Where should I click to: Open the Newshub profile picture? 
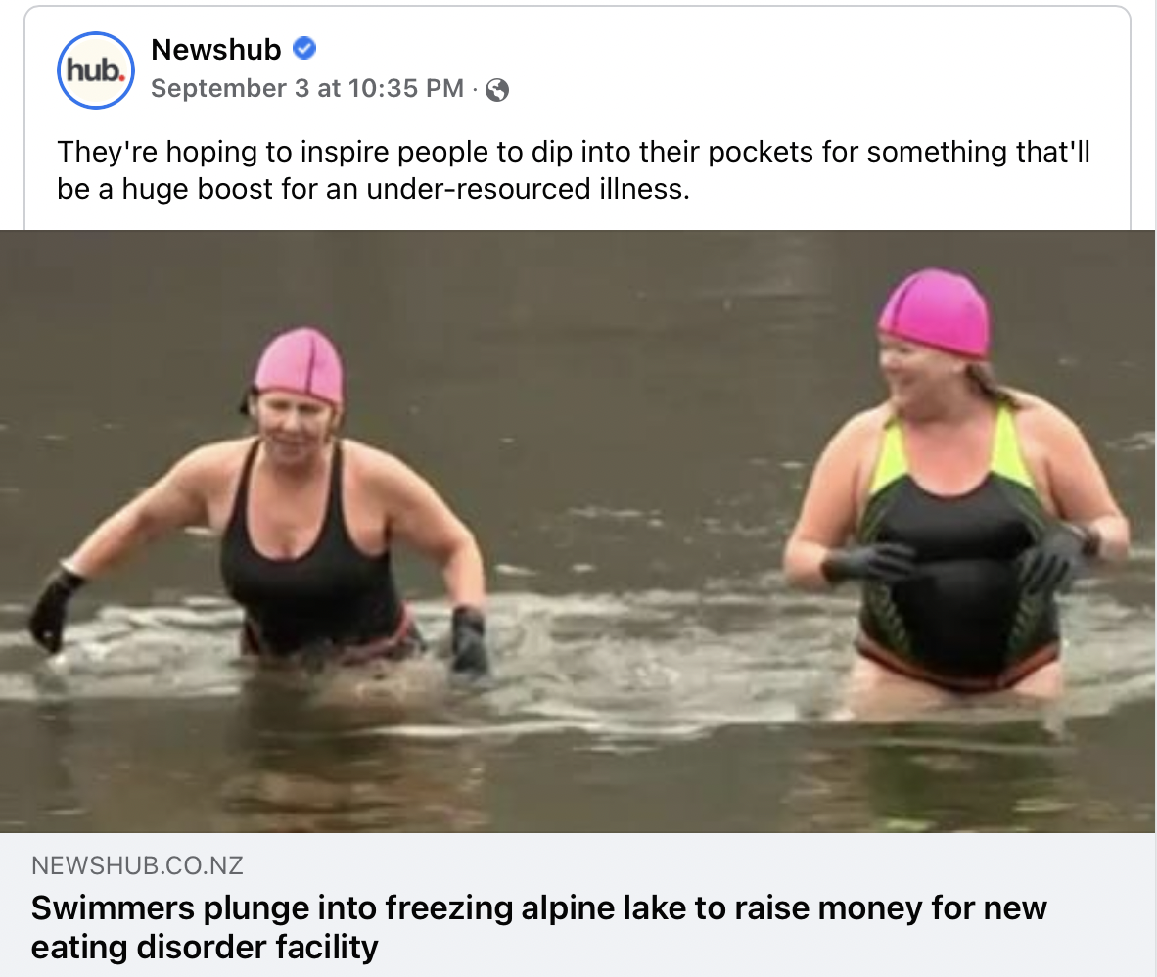[x=96, y=70]
